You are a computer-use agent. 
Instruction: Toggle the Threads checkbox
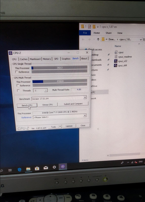[18, 91]
